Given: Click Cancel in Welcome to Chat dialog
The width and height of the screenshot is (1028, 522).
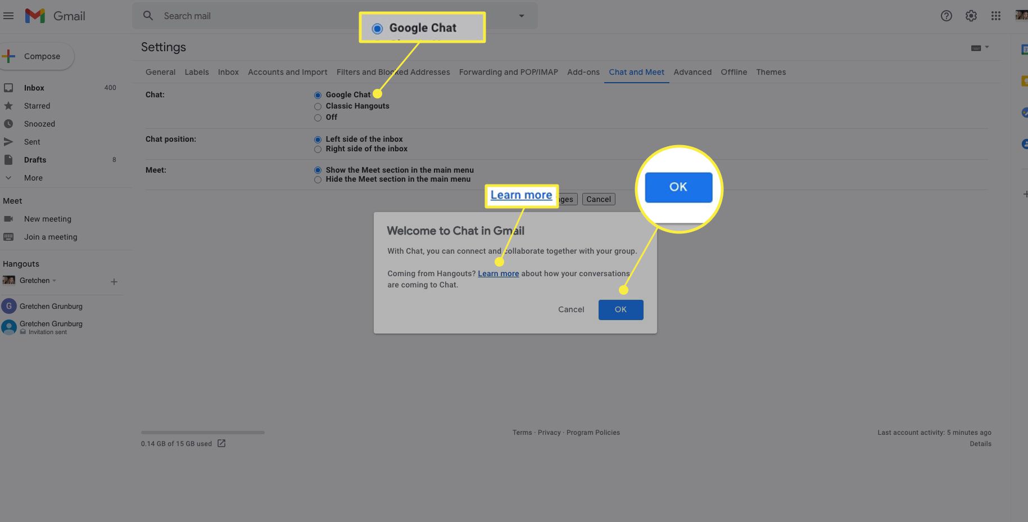Looking at the screenshot, I should click(571, 309).
